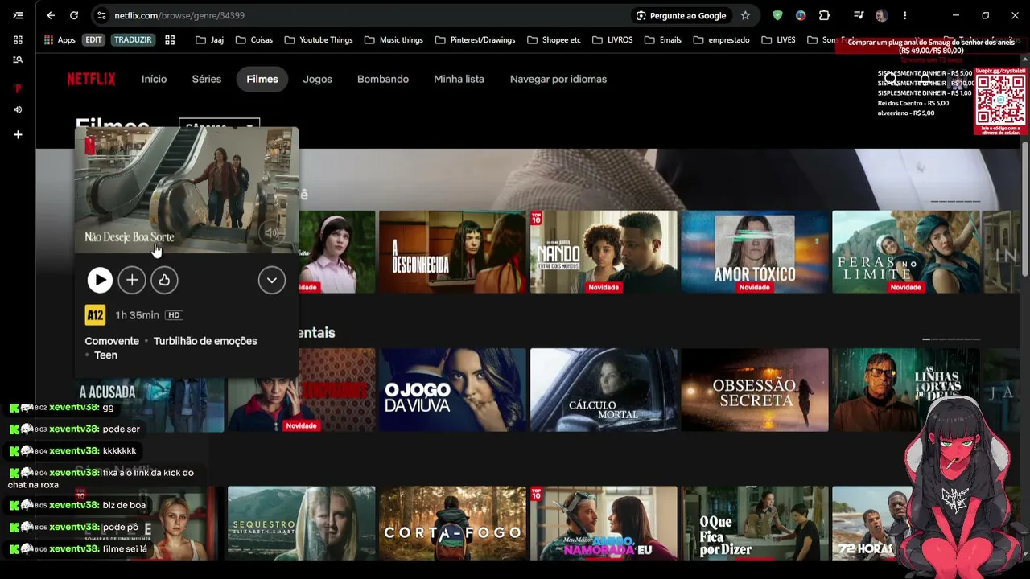This screenshot has height=579, width=1030.
Task: Add Não Deseje Boa Sorte to my list
Action: (x=132, y=280)
